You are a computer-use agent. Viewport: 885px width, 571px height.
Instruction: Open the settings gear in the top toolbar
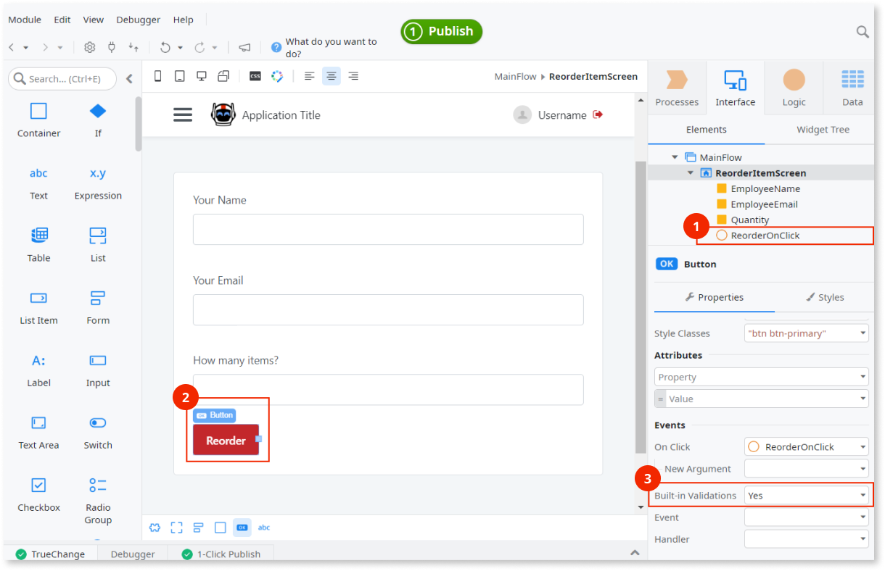[88, 46]
